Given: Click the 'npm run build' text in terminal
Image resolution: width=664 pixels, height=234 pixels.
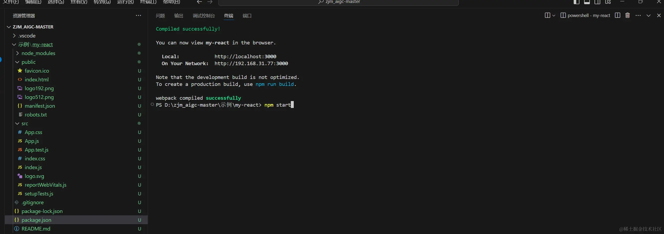Looking at the screenshot, I should coord(275,84).
